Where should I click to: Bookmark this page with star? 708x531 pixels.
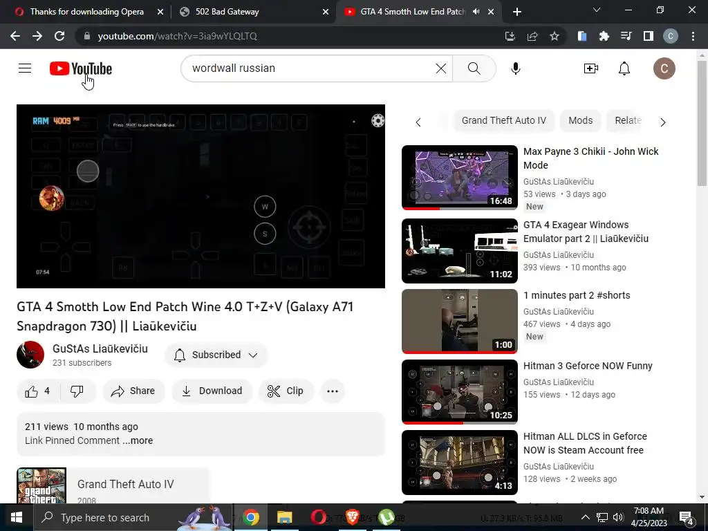[x=555, y=36]
